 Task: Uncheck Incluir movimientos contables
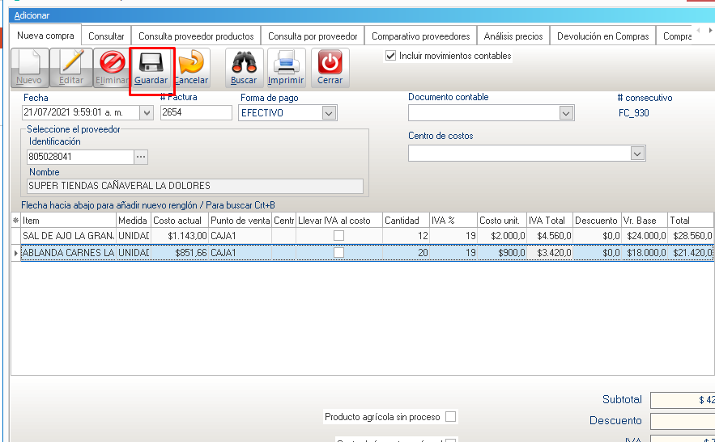tap(391, 56)
